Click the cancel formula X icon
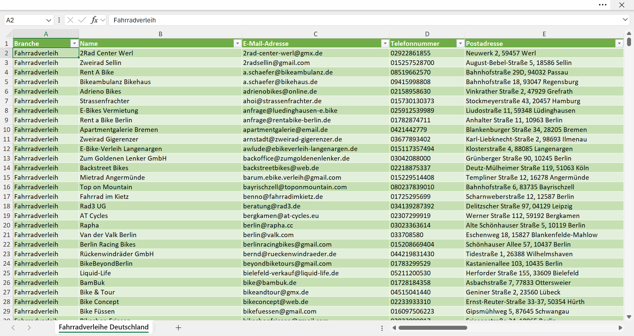 coord(70,20)
